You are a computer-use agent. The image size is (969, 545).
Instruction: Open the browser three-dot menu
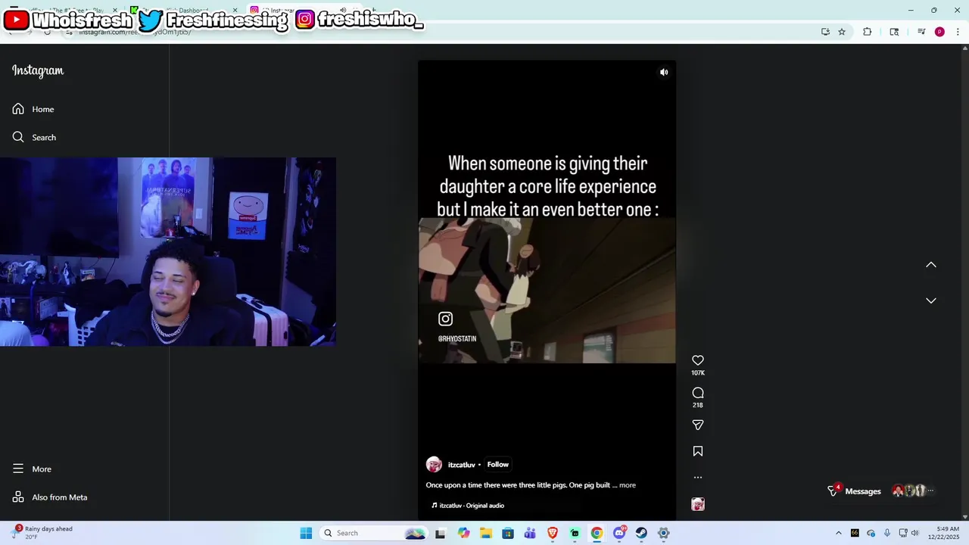tap(958, 32)
